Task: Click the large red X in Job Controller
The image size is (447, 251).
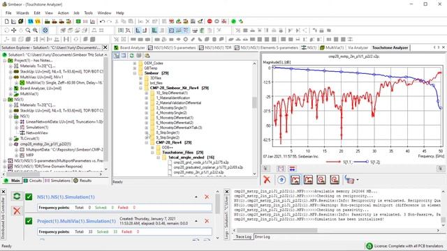Action: (17, 211)
